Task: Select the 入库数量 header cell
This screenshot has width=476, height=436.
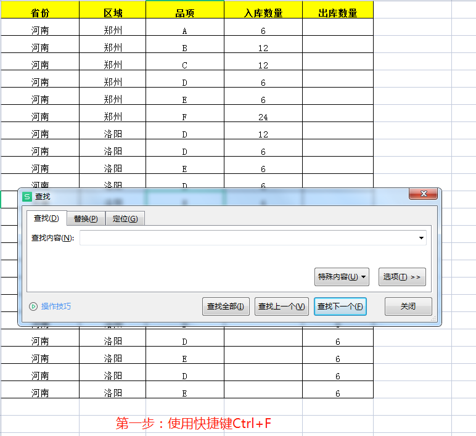Action: [263, 10]
